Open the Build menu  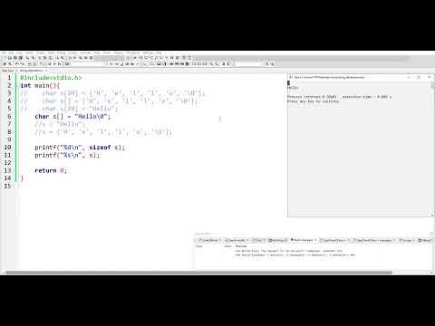click(x=51, y=53)
